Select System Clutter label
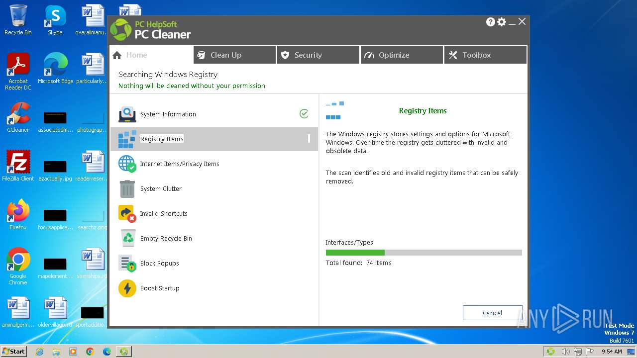The image size is (637, 358). click(161, 189)
